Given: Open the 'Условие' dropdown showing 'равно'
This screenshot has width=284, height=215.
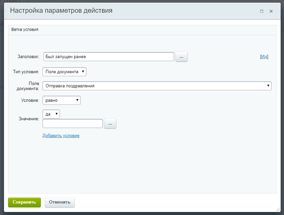Looking at the screenshot, I should pyautogui.click(x=62, y=100).
